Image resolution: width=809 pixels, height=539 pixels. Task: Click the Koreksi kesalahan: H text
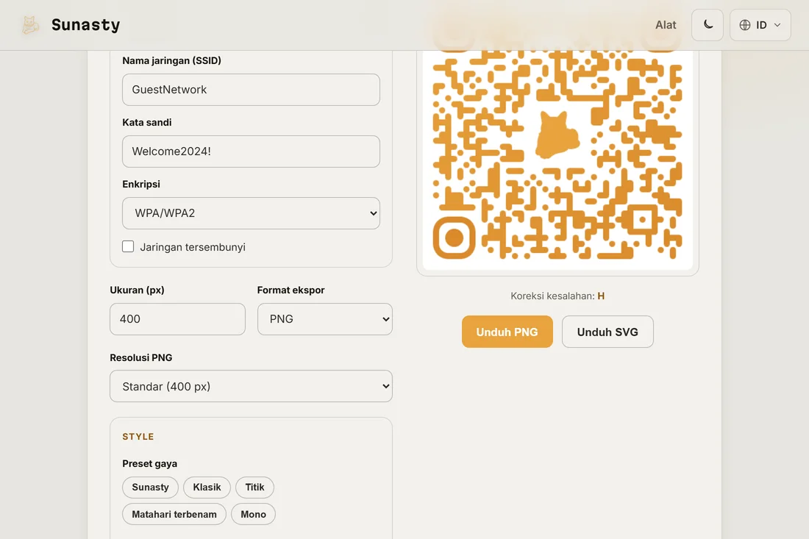(x=557, y=296)
